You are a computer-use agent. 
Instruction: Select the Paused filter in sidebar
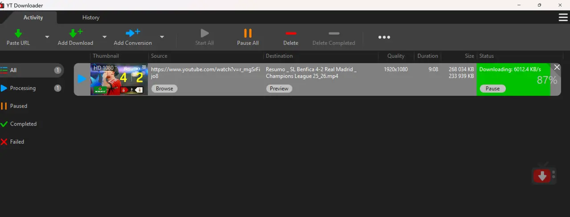[32, 106]
